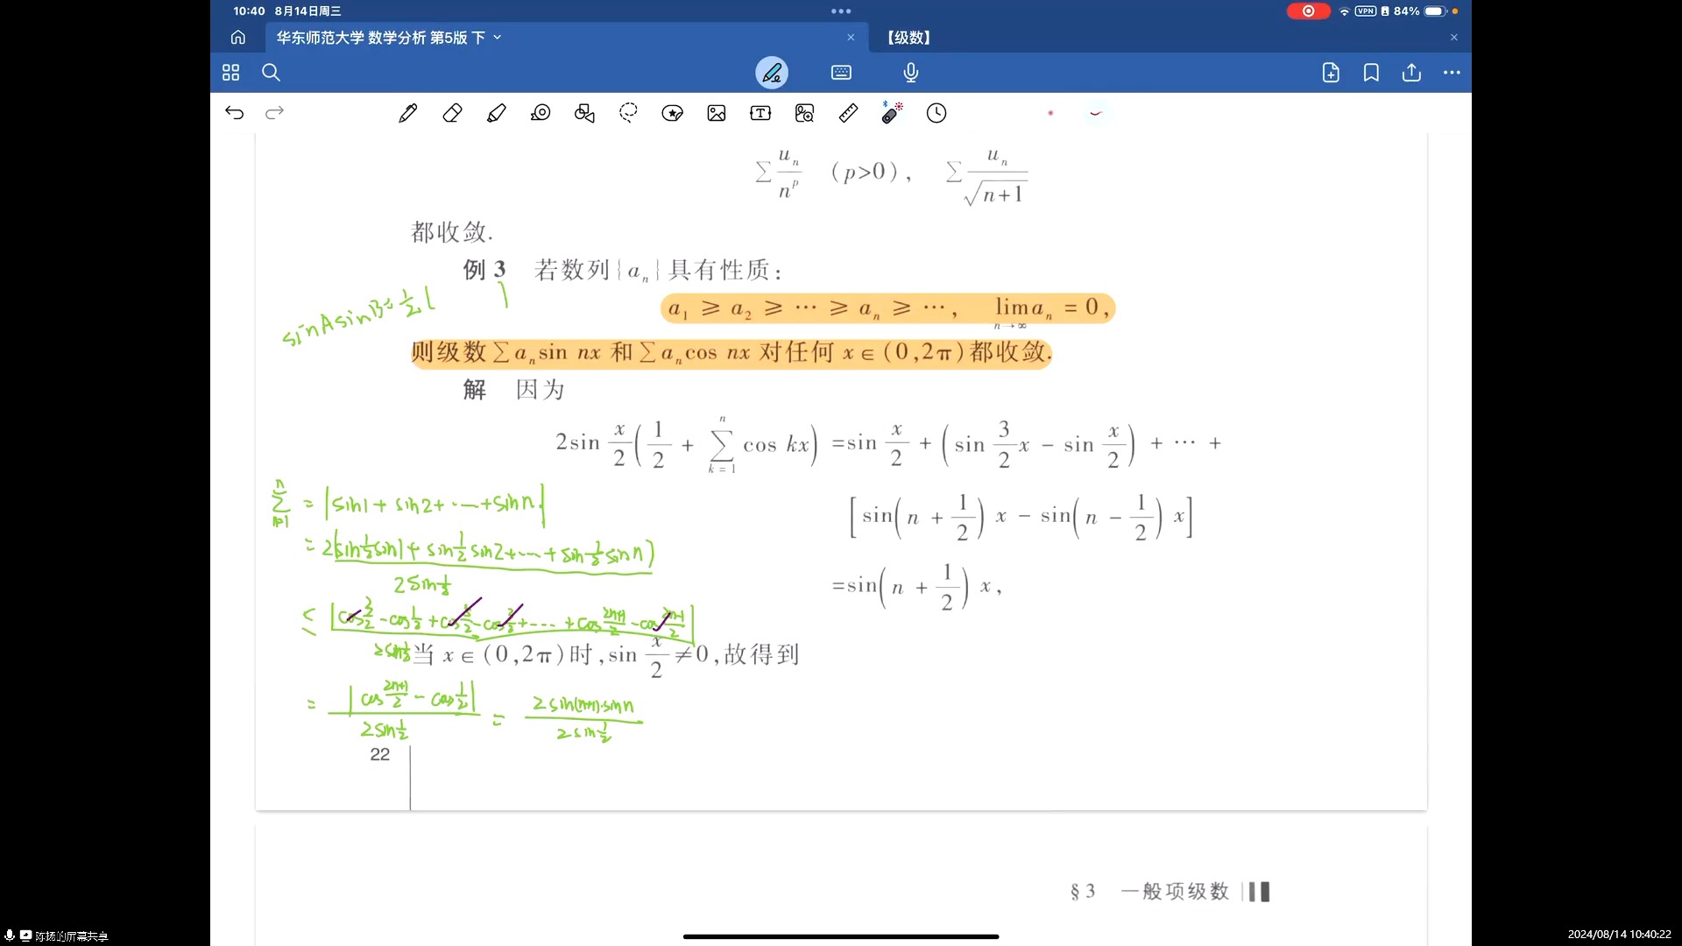Start audio recording with the microphone
This screenshot has height=946, width=1682.
(910, 73)
